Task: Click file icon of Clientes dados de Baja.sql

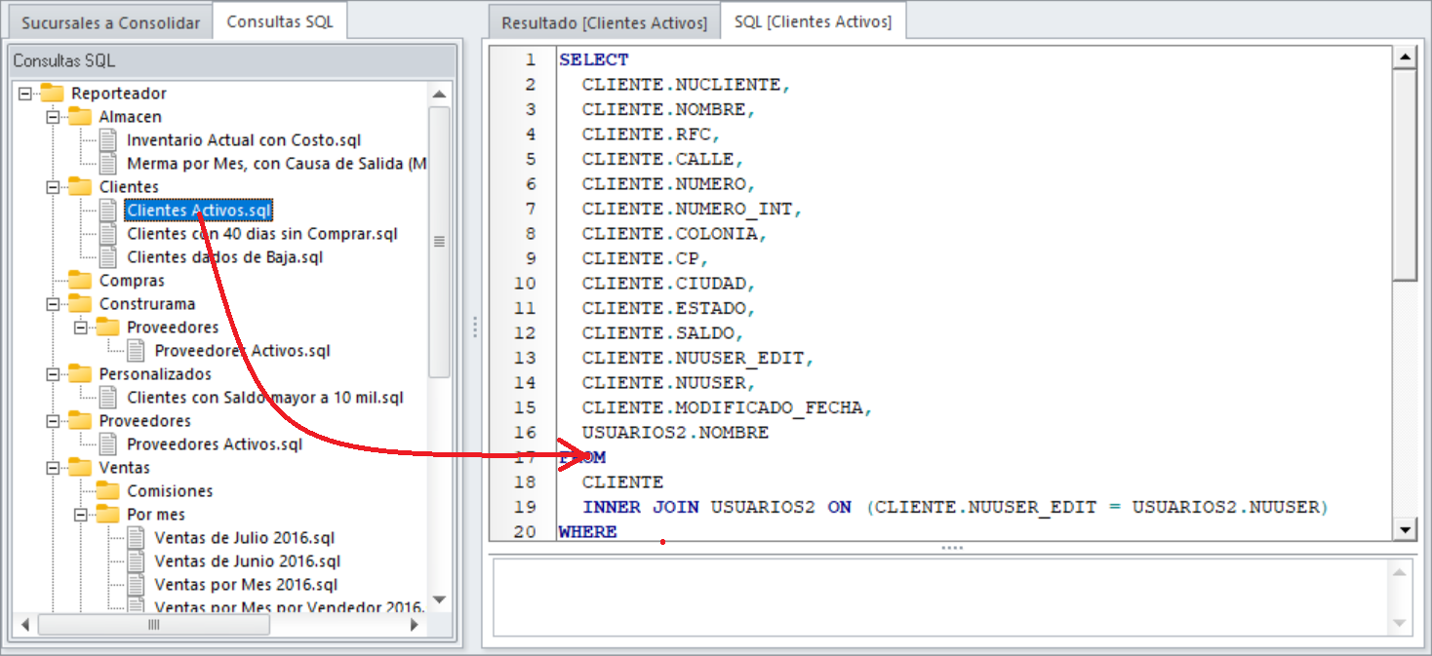Action: [x=108, y=257]
